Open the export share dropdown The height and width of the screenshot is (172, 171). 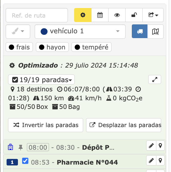click(x=153, y=15)
